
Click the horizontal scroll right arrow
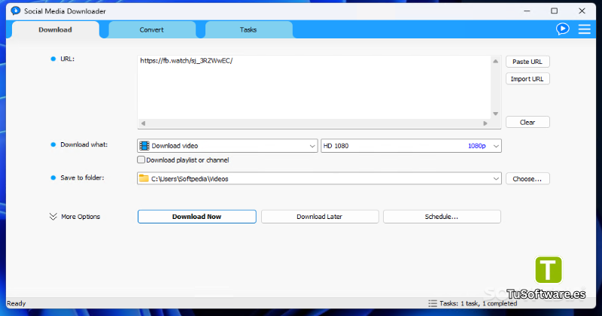pyautogui.click(x=485, y=123)
